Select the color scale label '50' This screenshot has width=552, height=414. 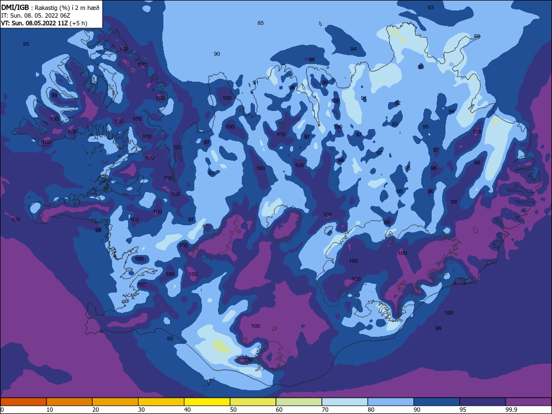tap(233, 410)
